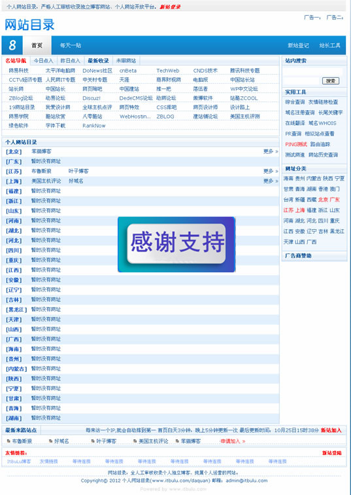351x495 pixels.
Task: Select the 未审网站 tab
Action: pyautogui.click(x=126, y=61)
